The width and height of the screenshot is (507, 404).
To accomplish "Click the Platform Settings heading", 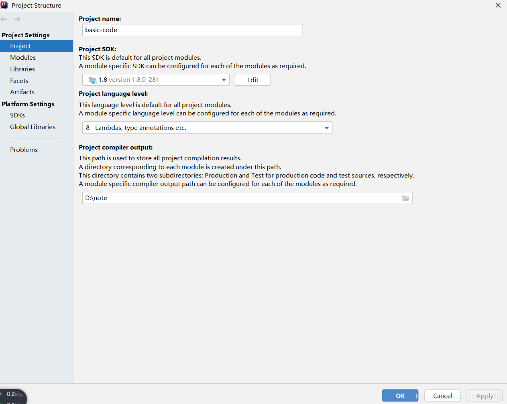I will [28, 104].
